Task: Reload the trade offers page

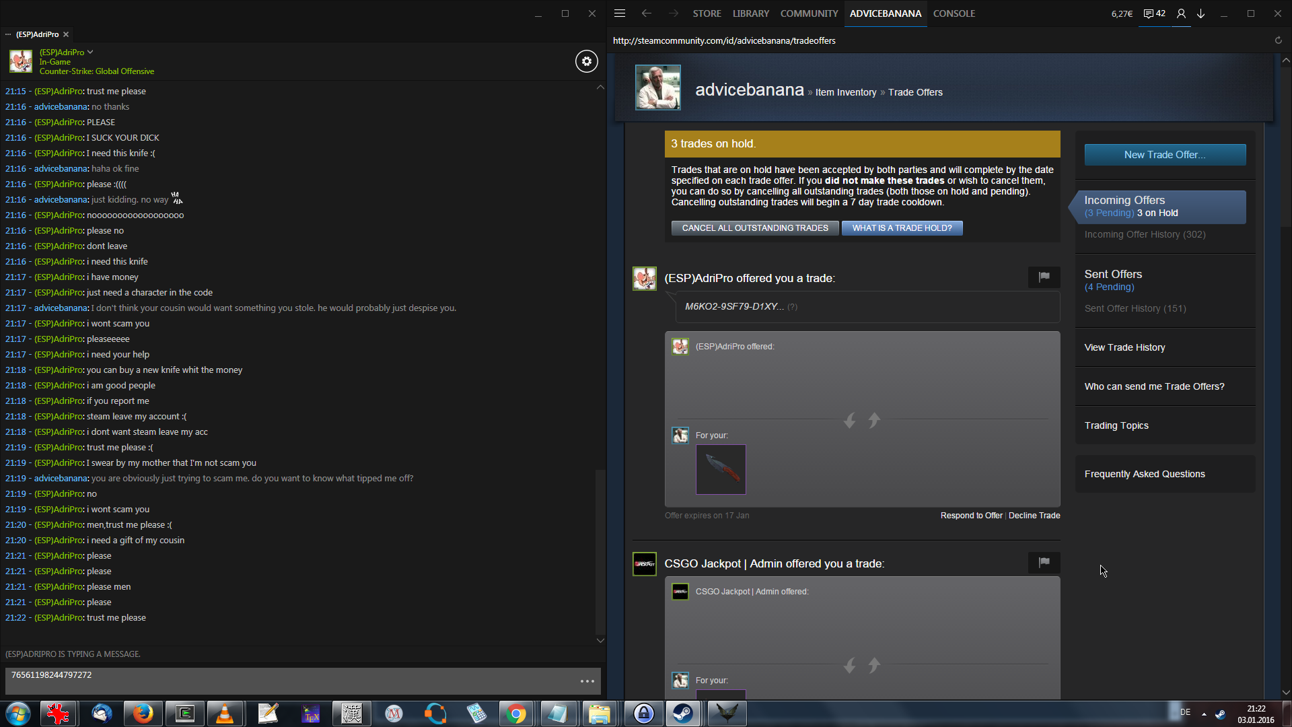Action: (1278, 40)
